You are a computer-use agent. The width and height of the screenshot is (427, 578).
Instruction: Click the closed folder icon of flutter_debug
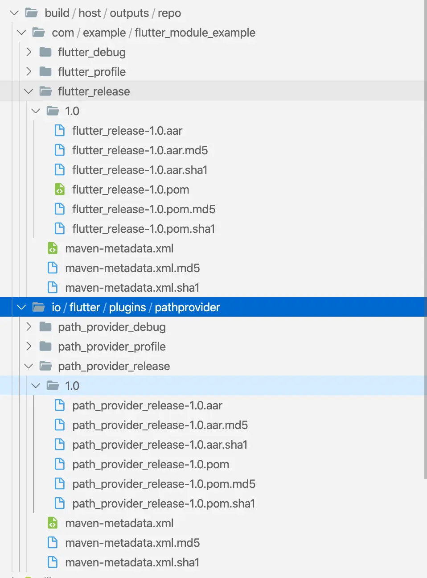click(x=45, y=52)
